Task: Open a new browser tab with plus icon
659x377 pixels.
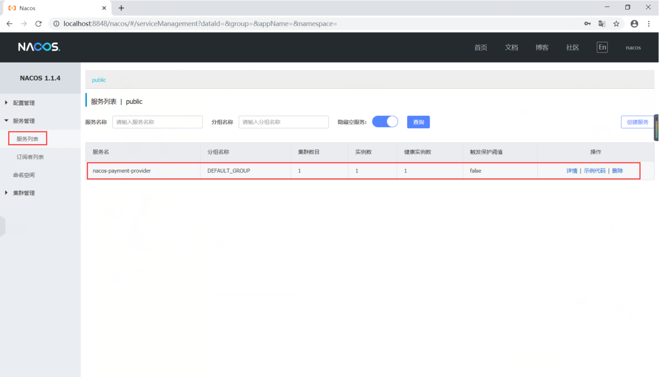Action: 121,8
